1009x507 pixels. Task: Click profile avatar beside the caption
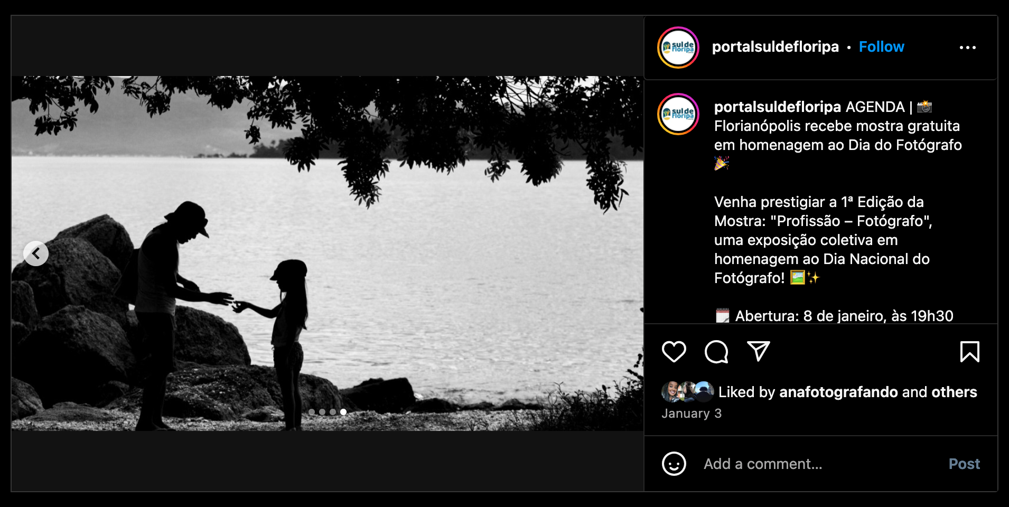(x=678, y=114)
